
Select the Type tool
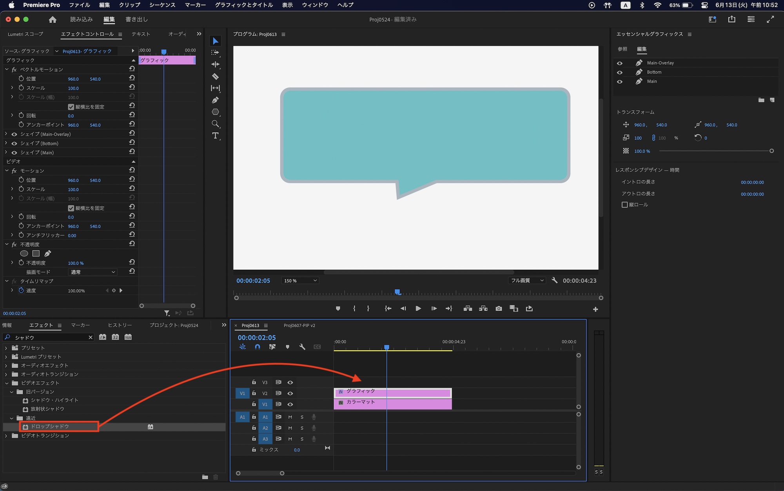(x=215, y=136)
